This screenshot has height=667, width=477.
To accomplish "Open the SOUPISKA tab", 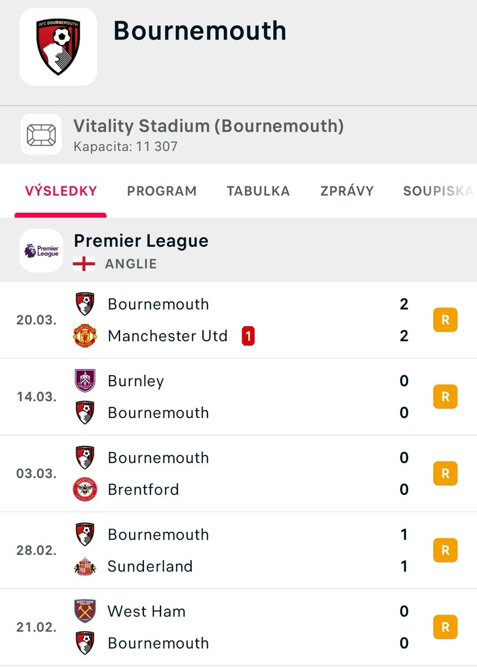I will click(x=438, y=191).
